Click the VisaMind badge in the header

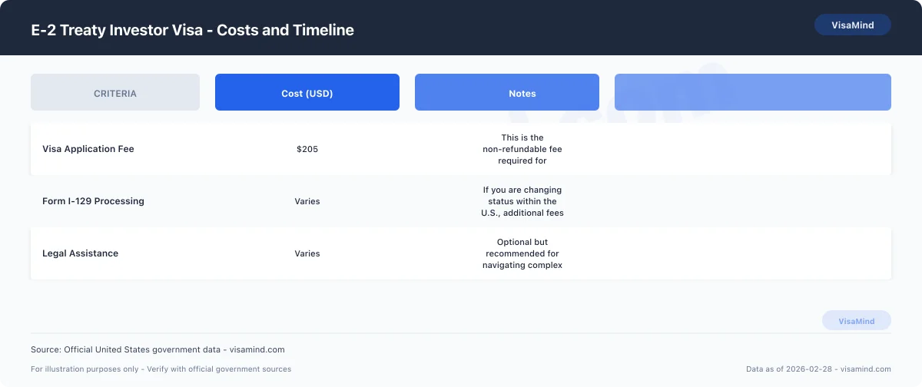852,25
